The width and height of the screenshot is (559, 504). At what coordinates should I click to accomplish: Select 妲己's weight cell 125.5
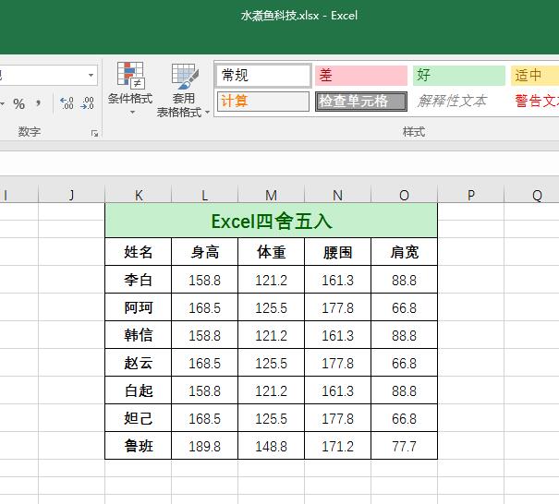(x=271, y=418)
